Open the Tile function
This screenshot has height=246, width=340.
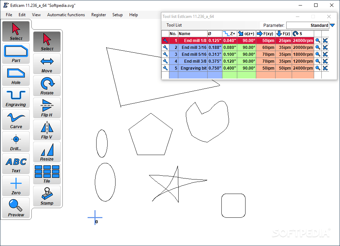coord(47,174)
